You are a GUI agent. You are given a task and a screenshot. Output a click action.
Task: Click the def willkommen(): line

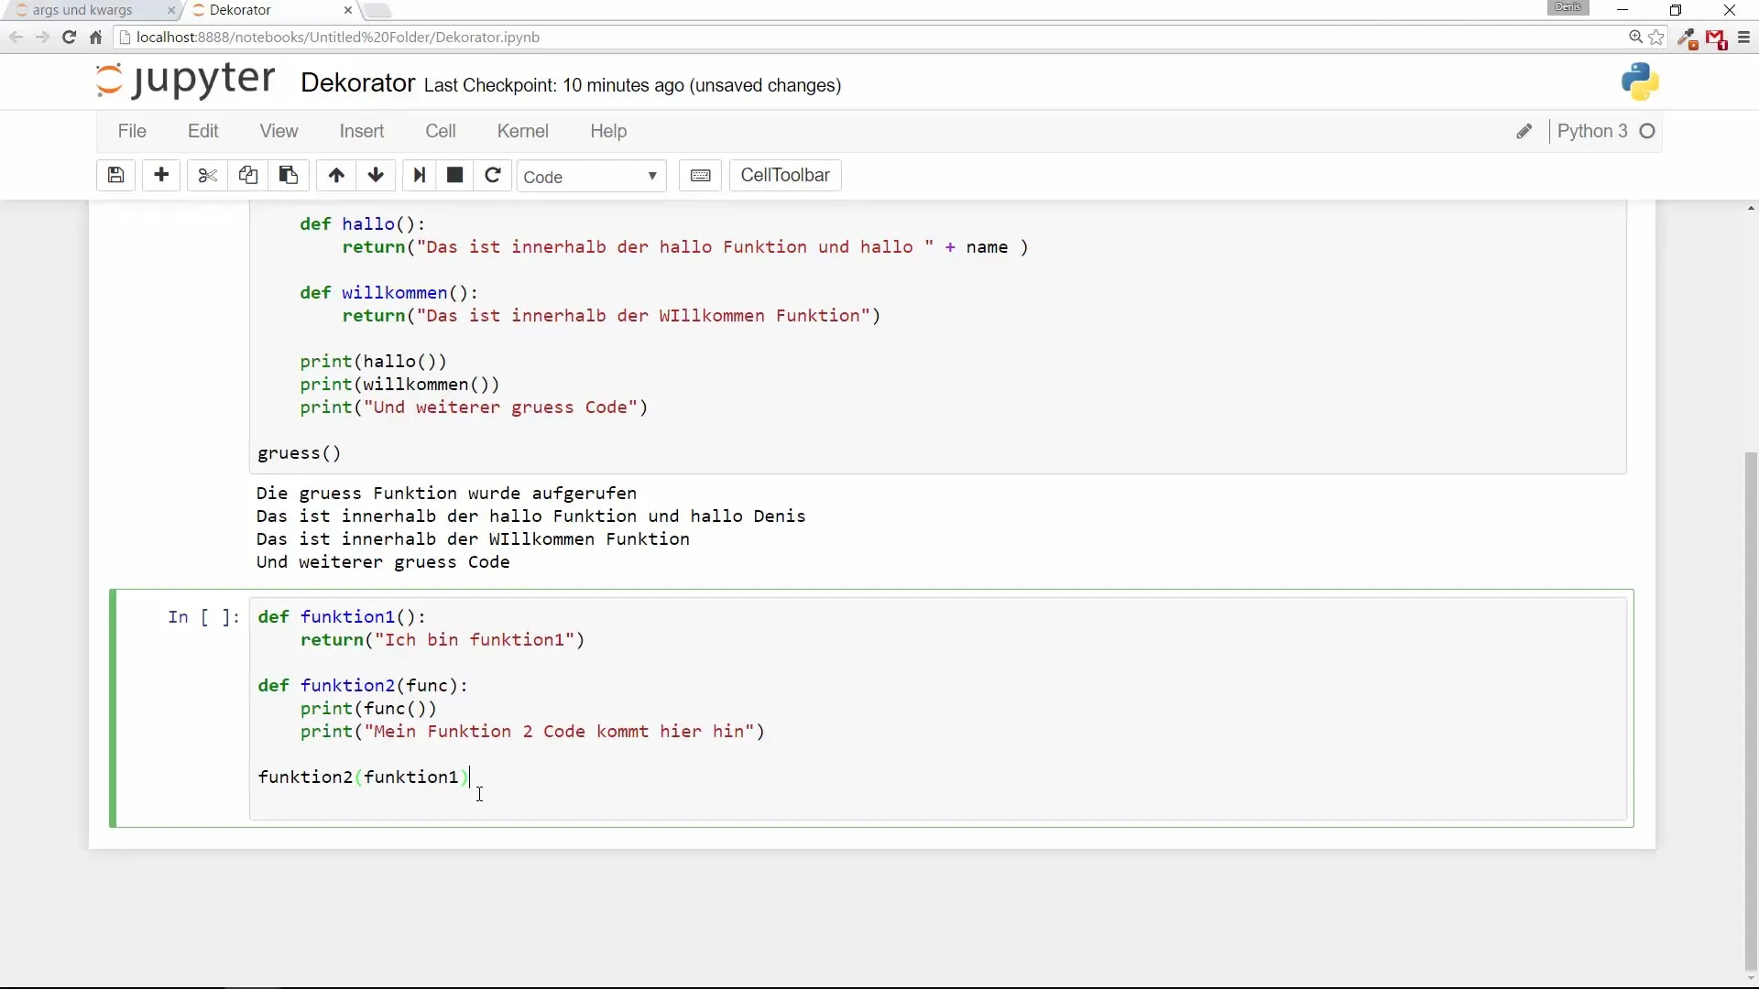click(x=389, y=293)
